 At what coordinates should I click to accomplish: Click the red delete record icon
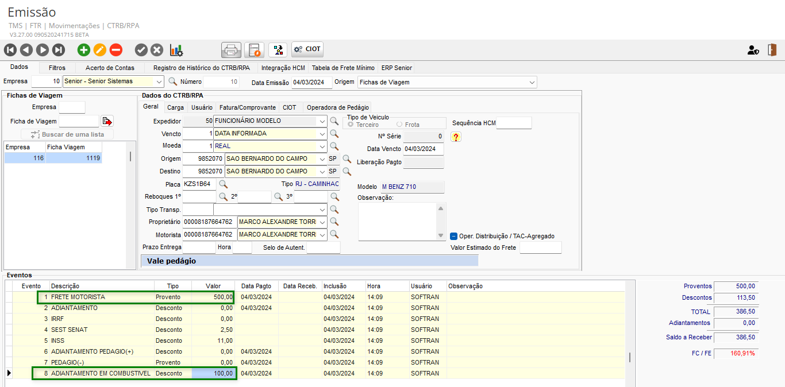click(x=116, y=50)
